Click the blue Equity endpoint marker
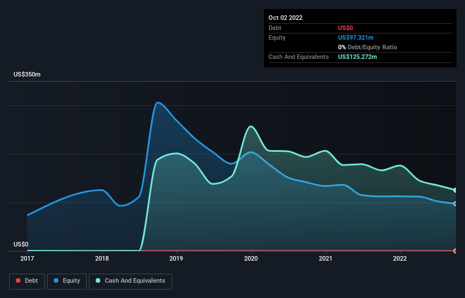The height and width of the screenshot is (298, 465). click(x=455, y=204)
